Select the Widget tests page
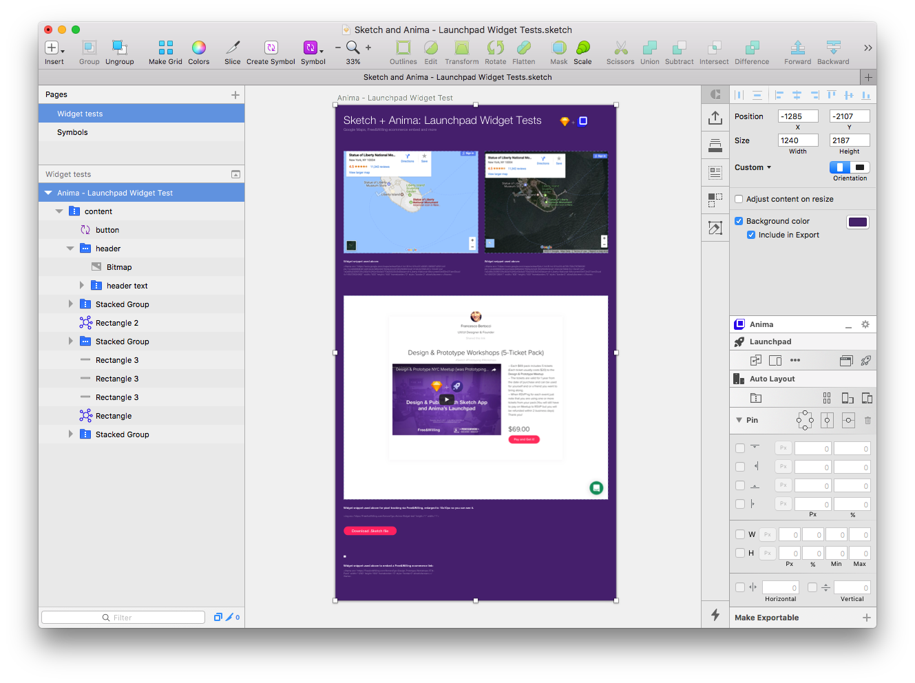The height and width of the screenshot is (683, 915). [x=80, y=114]
